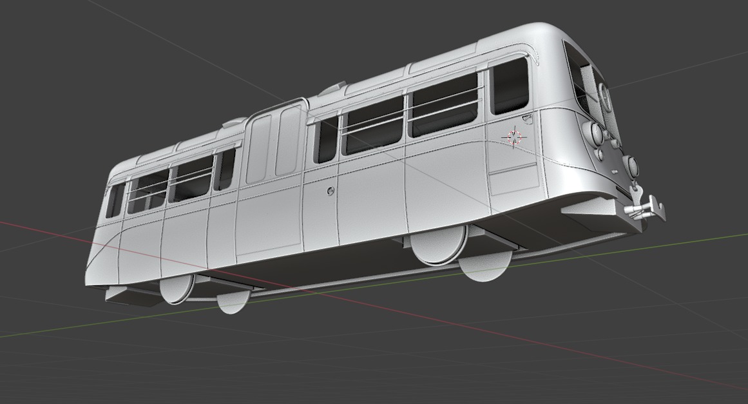Click the small round lock on side panel
748x404 pixels.
click(331, 191)
